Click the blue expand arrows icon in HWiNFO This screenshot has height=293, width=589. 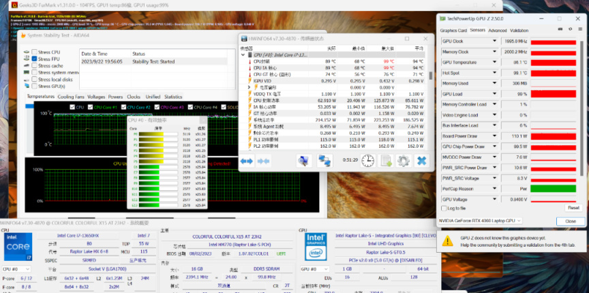pos(247,161)
